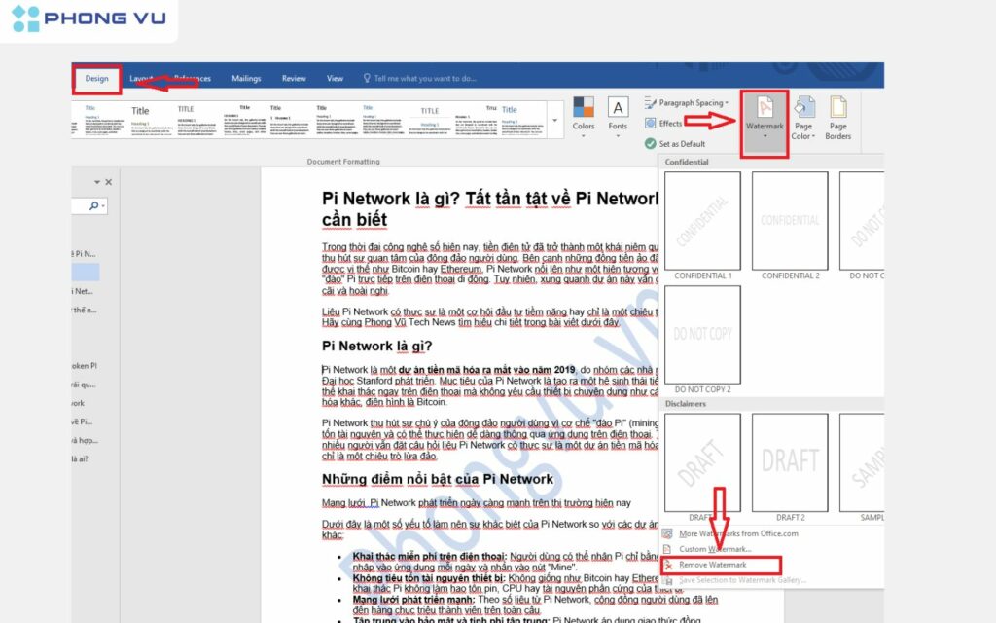
Task: Open the theme Colors palette
Action: click(x=584, y=114)
